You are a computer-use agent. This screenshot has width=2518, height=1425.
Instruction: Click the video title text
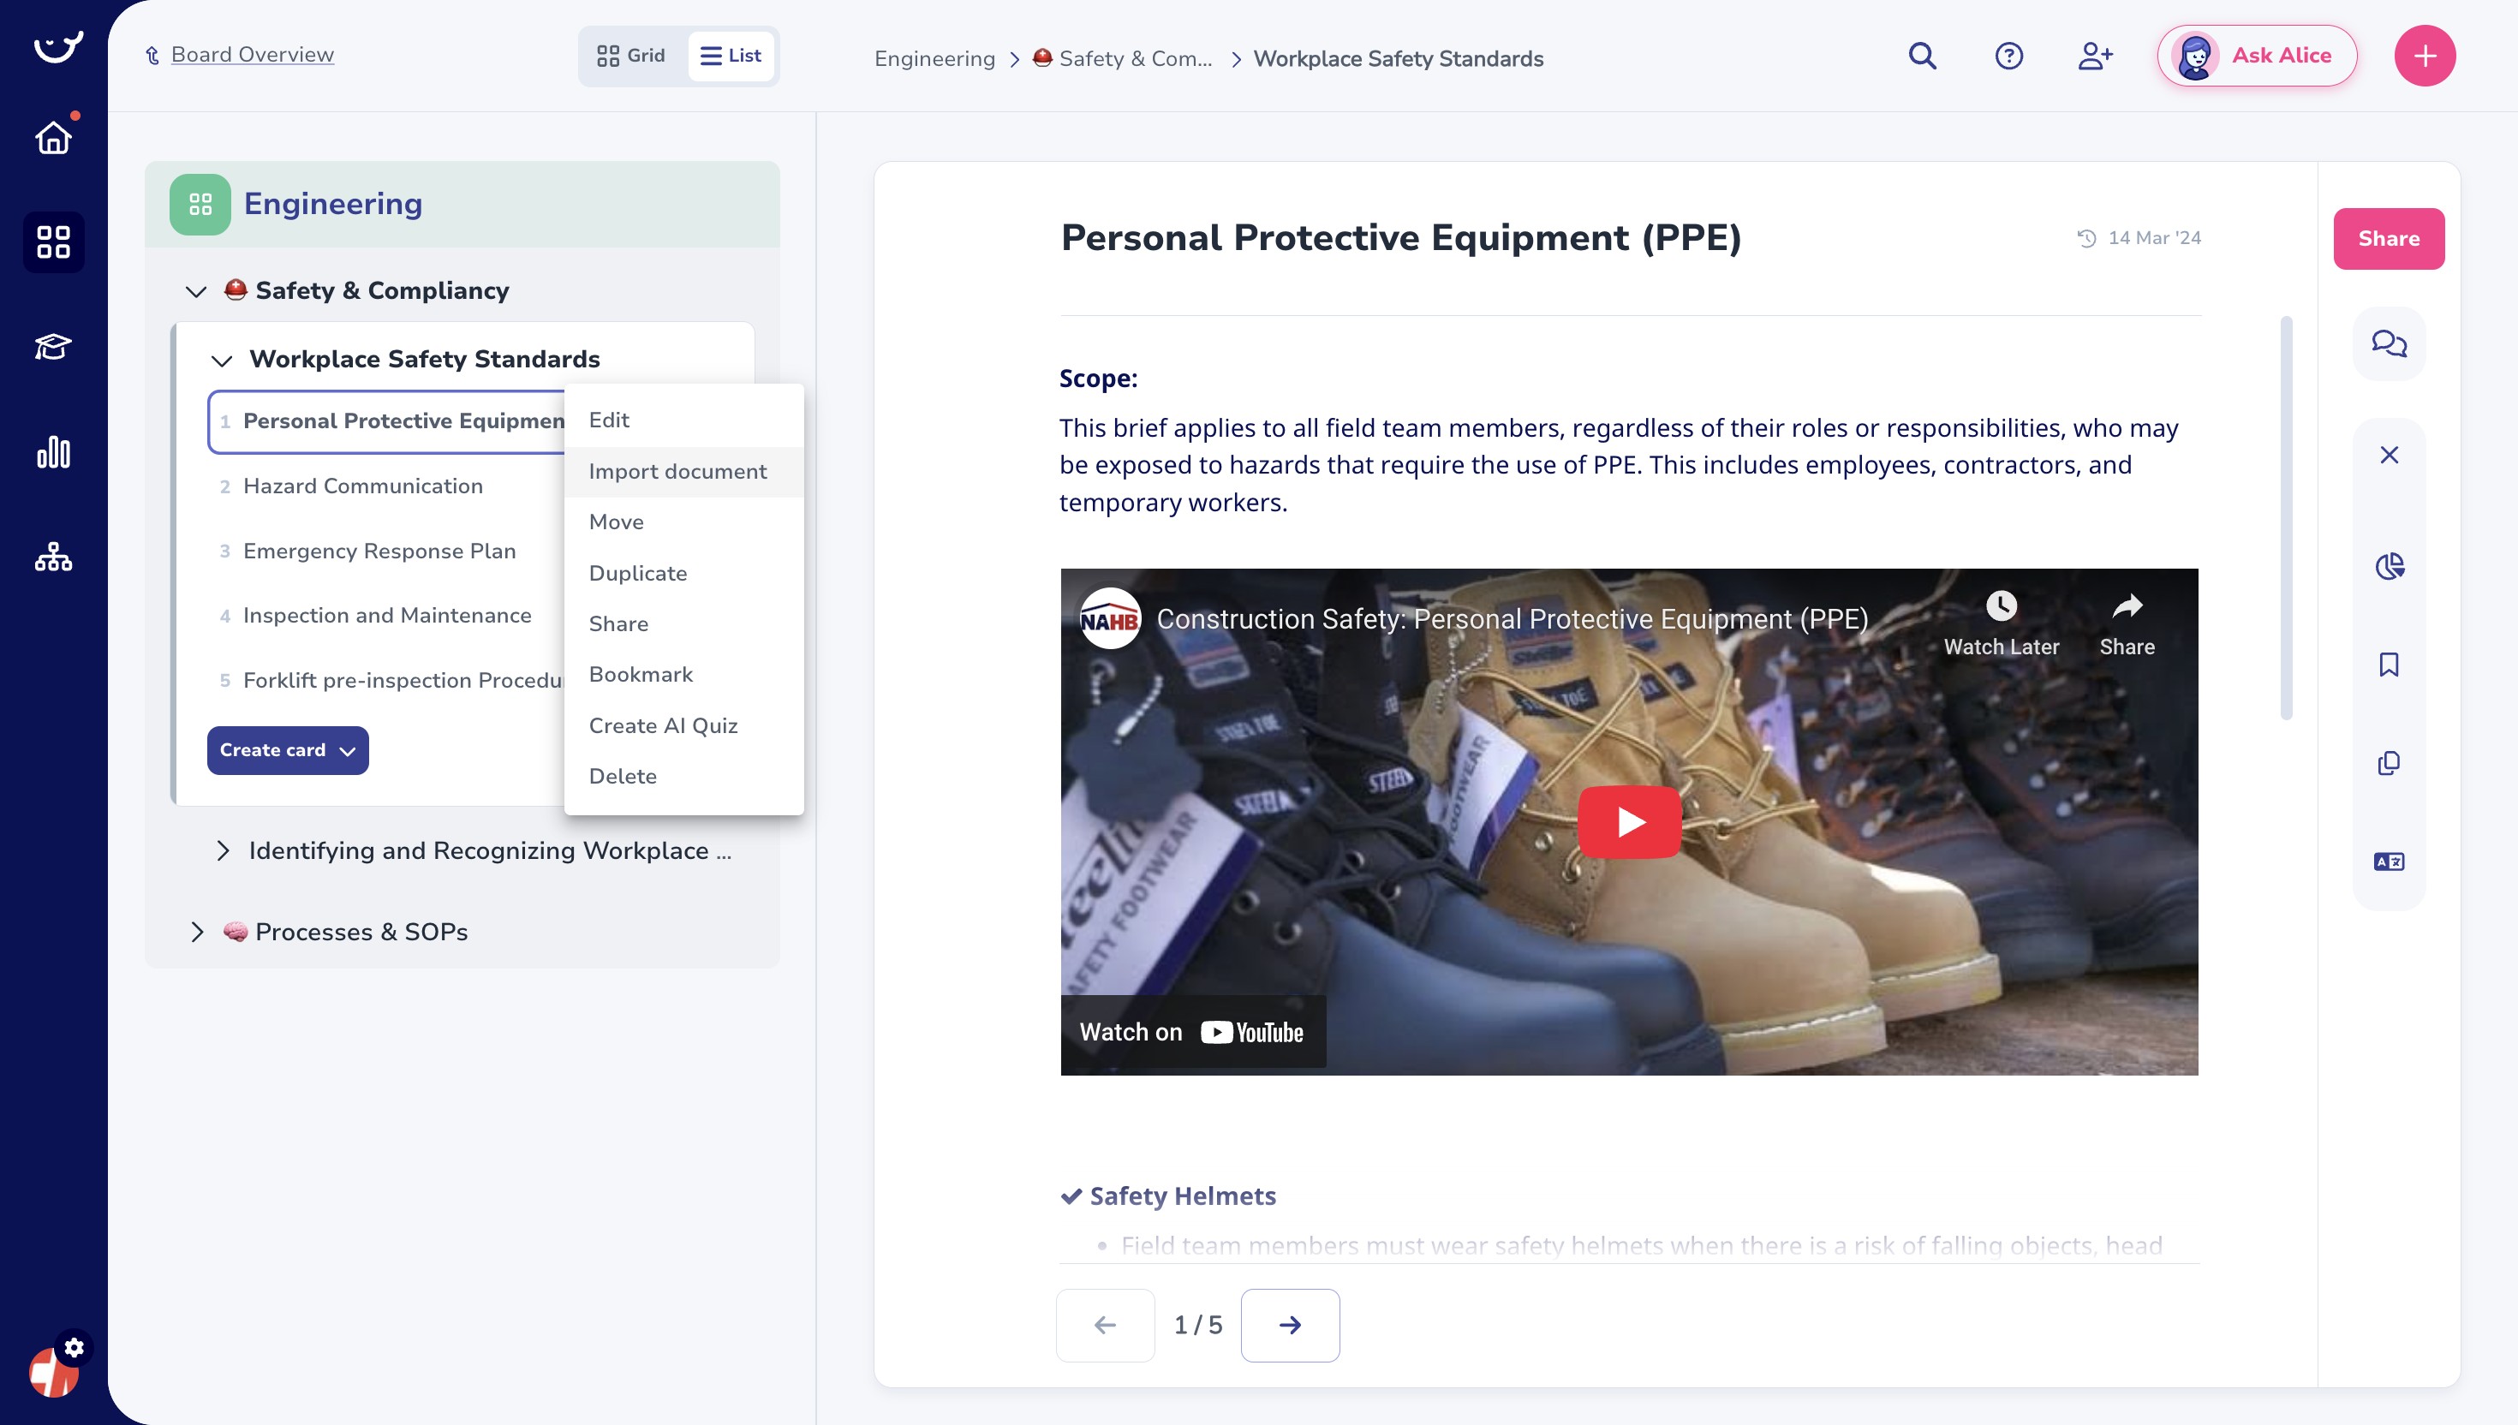(x=1512, y=619)
